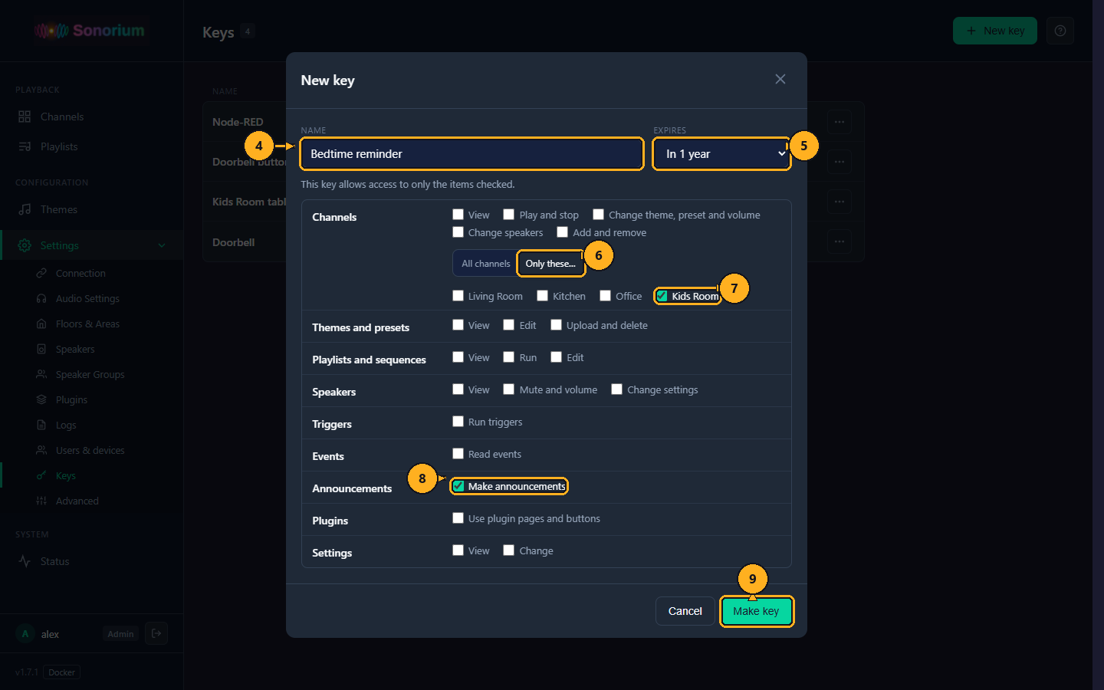The height and width of the screenshot is (690, 1104).
Task: Check Living Room channel
Action: pyautogui.click(x=458, y=296)
